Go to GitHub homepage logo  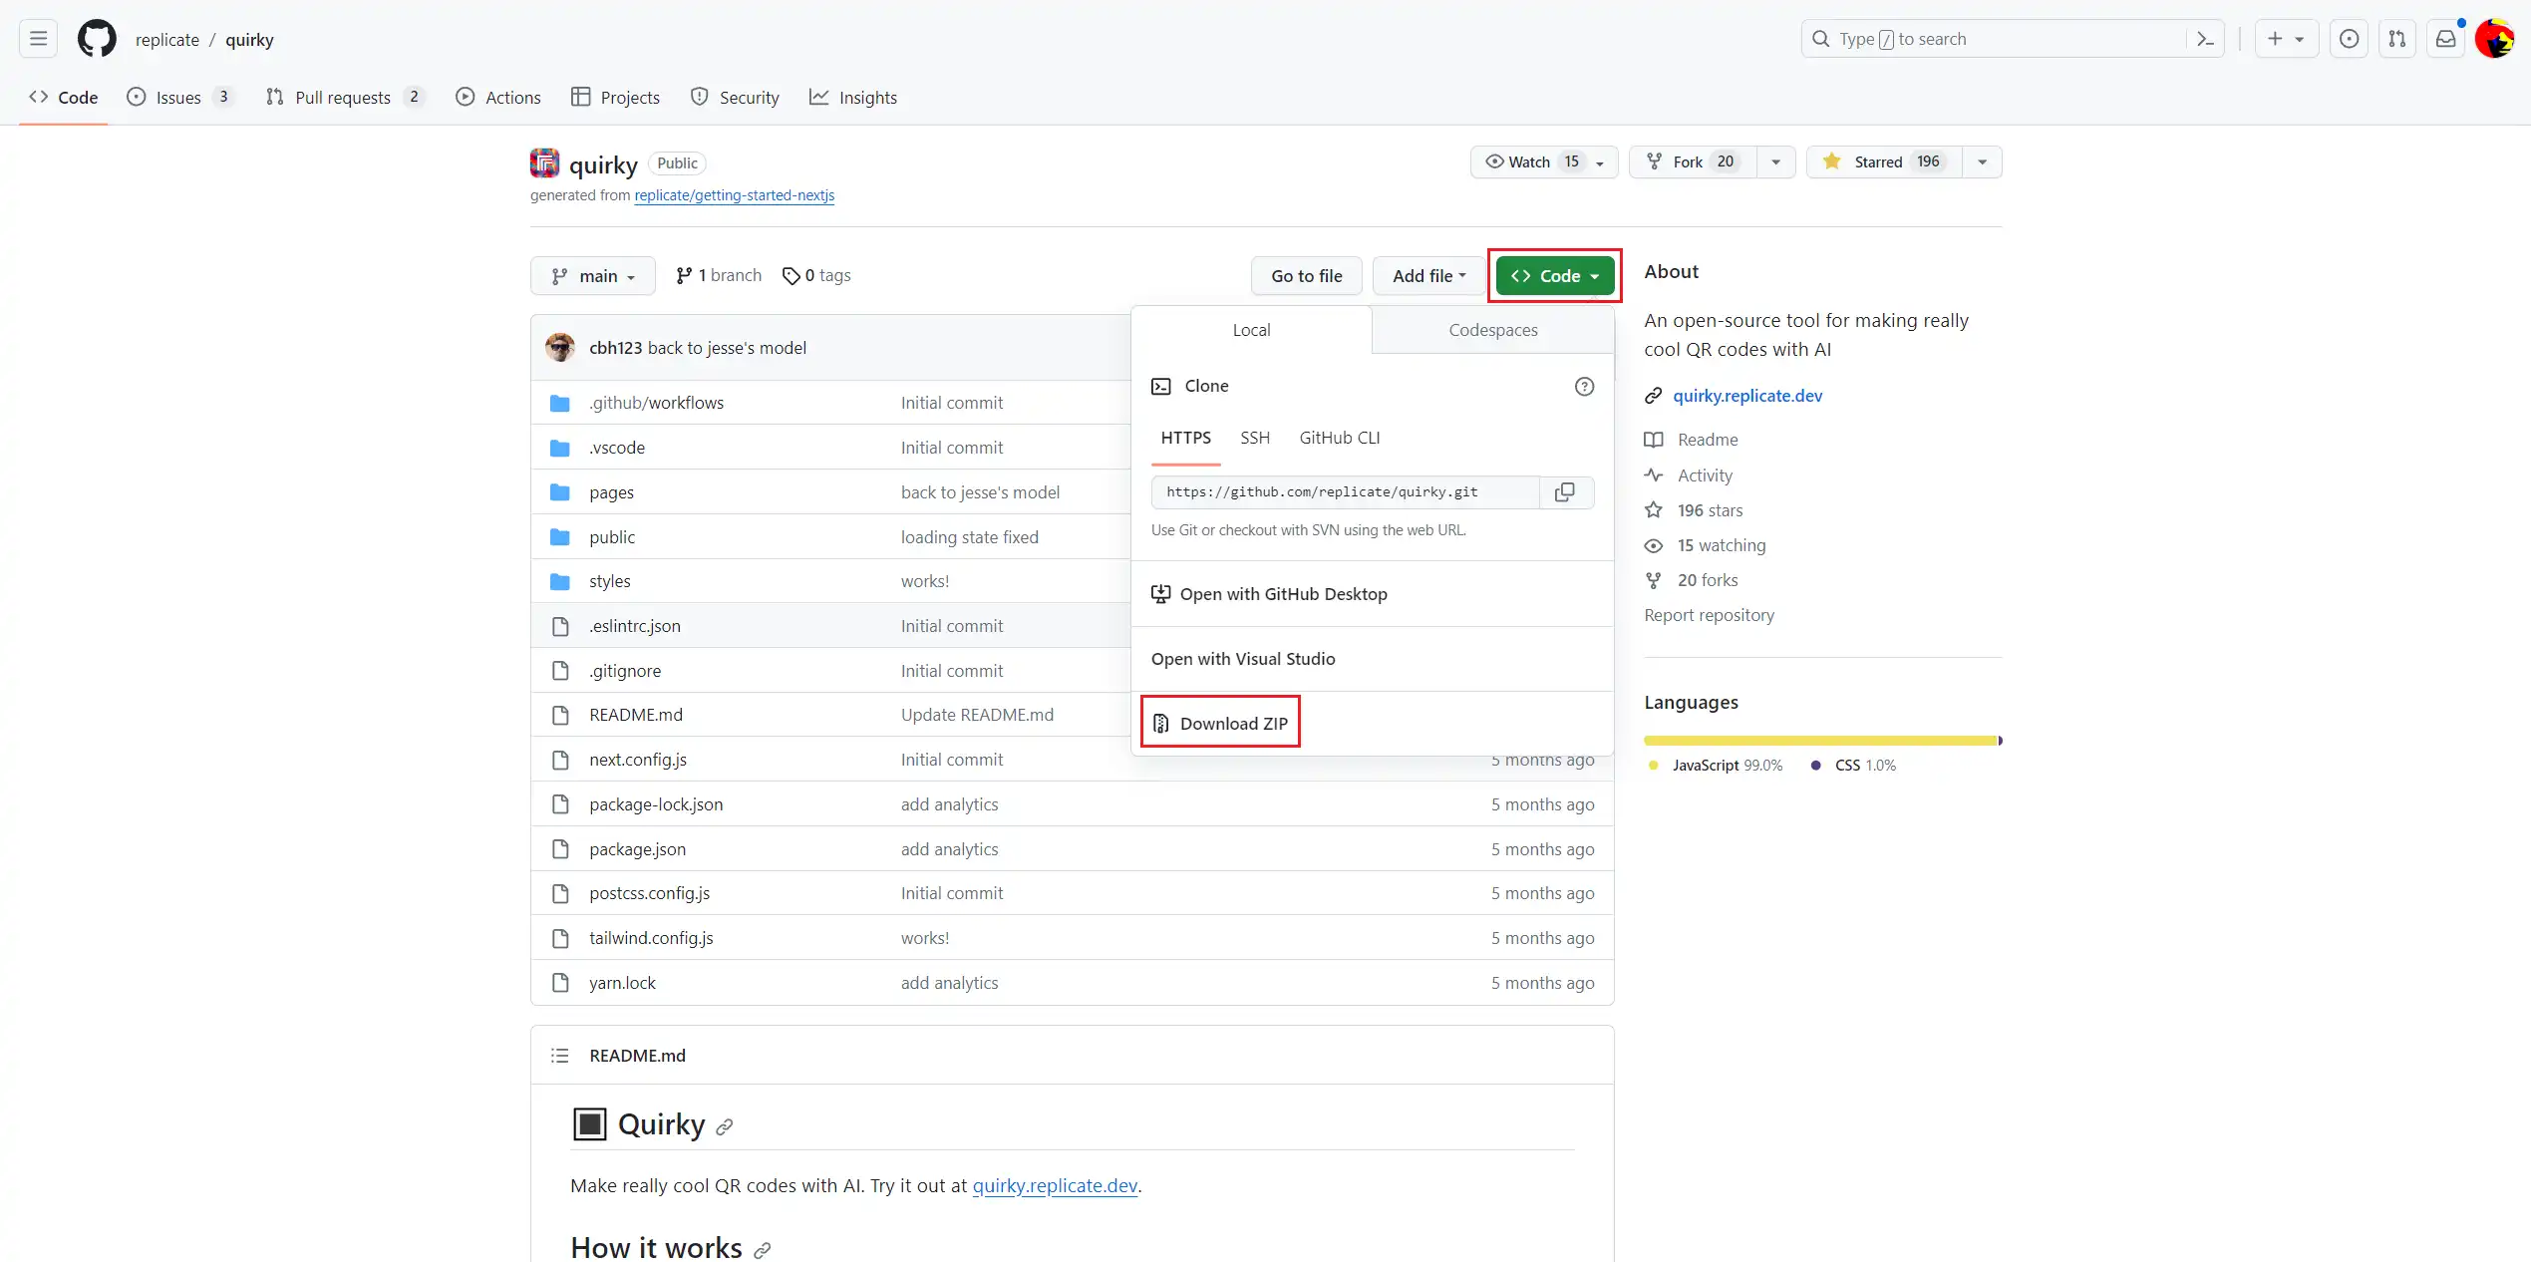pyautogui.click(x=97, y=39)
